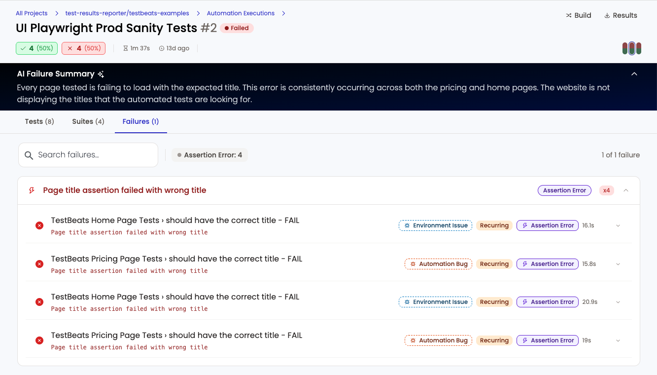Click the red fail icon on last test row
657x375 pixels.
coord(39,340)
